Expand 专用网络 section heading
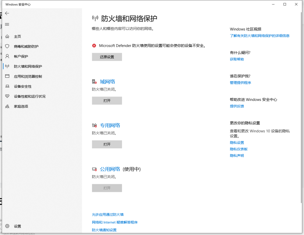The height and width of the screenshot is (235, 304). (110, 125)
